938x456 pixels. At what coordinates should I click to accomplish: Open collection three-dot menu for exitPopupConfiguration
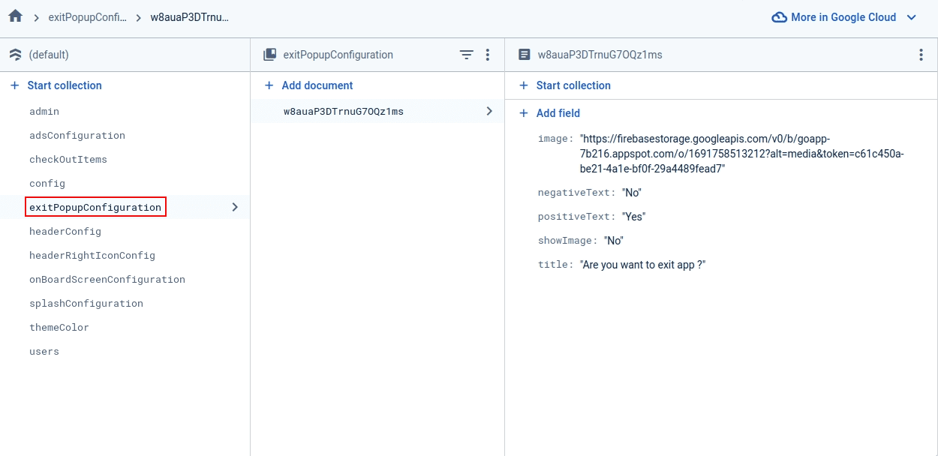[x=488, y=55]
